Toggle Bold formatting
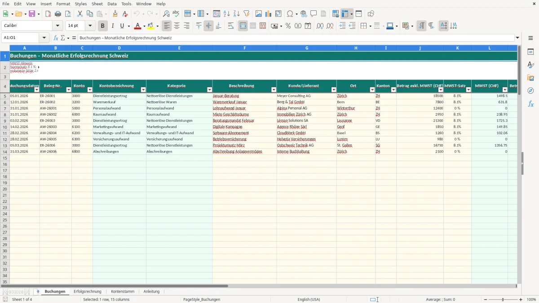Image resolution: width=539 pixels, height=303 pixels. 103,26
